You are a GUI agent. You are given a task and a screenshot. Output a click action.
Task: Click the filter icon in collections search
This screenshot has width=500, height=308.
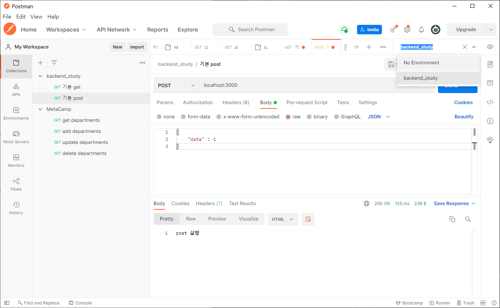coord(54,63)
